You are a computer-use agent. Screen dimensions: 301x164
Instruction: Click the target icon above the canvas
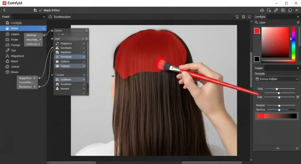pos(243,17)
